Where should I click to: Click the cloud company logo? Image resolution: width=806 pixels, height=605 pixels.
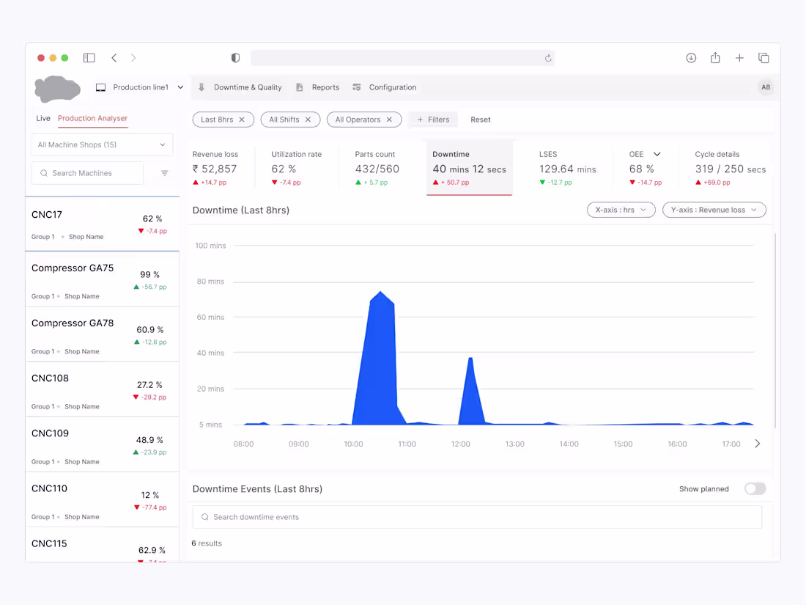[57, 88]
